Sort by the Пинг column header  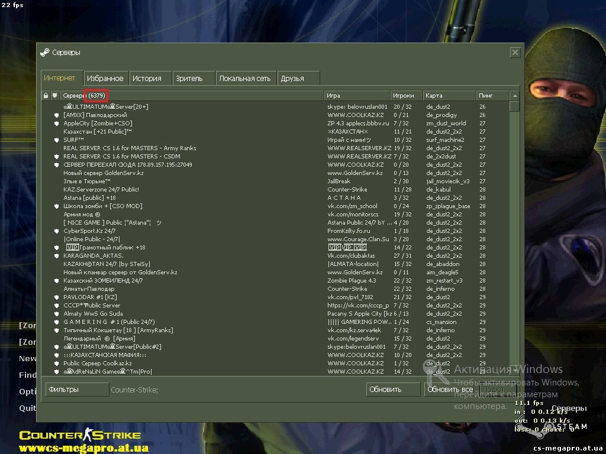click(493, 95)
